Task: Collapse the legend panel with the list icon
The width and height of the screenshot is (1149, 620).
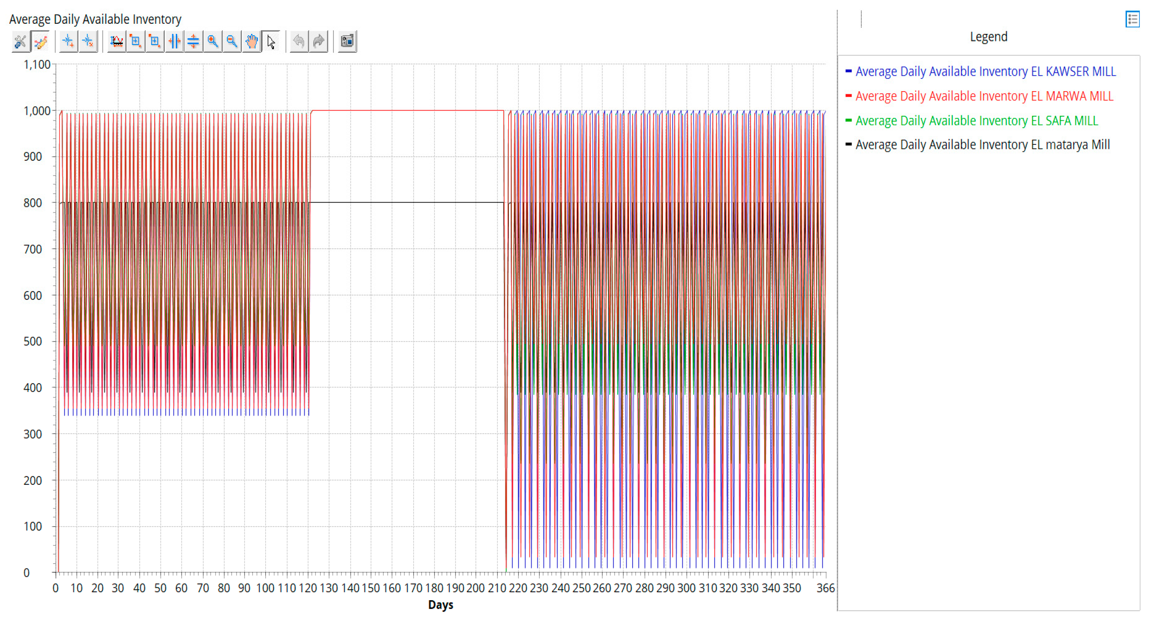Action: pyautogui.click(x=1132, y=19)
